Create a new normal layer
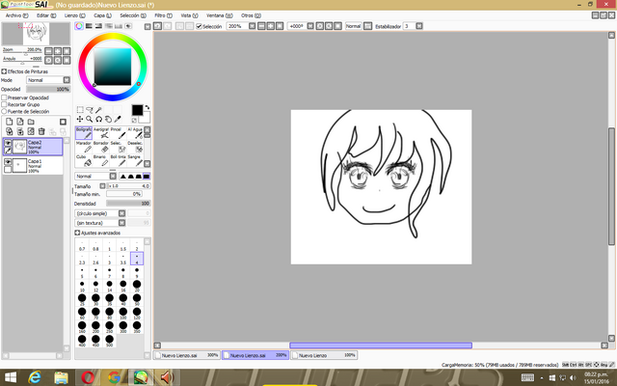This screenshot has height=386, width=617. tap(10, 122)
